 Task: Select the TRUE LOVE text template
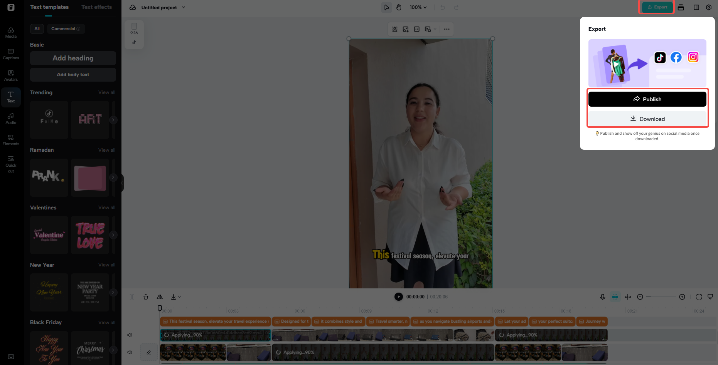90,235
